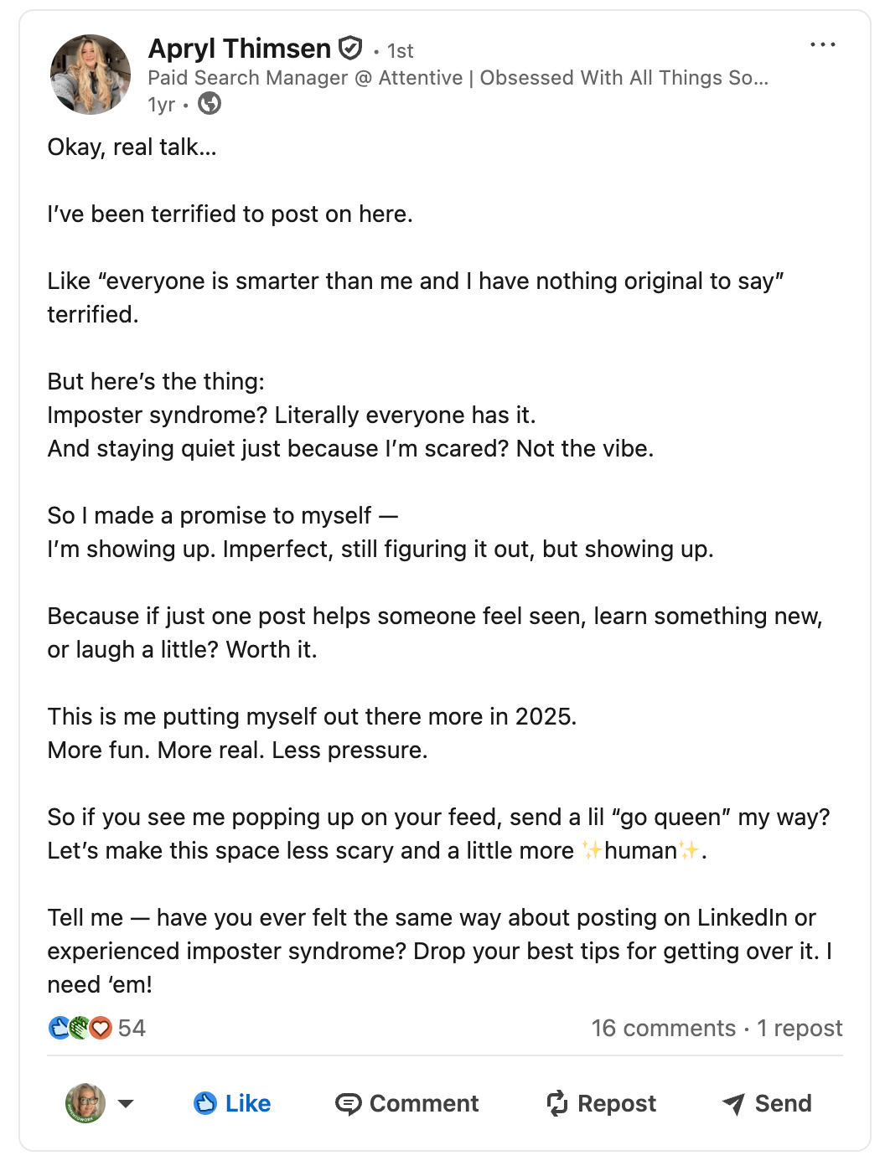Click Apryl Thimsen's profile photo
The height and width of the screenshot is (1166, 885).
(91, 75)
